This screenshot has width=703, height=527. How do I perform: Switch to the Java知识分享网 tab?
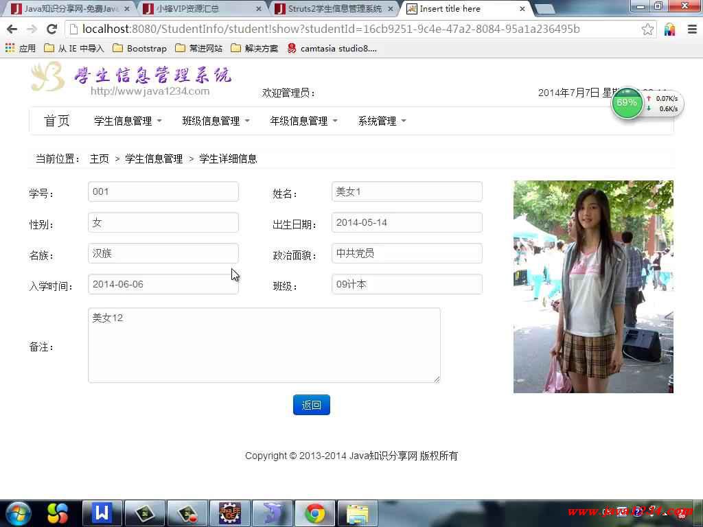(69, 8)
